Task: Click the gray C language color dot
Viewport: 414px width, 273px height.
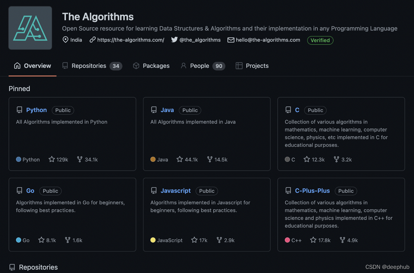Action: click(x=287, y=159)
